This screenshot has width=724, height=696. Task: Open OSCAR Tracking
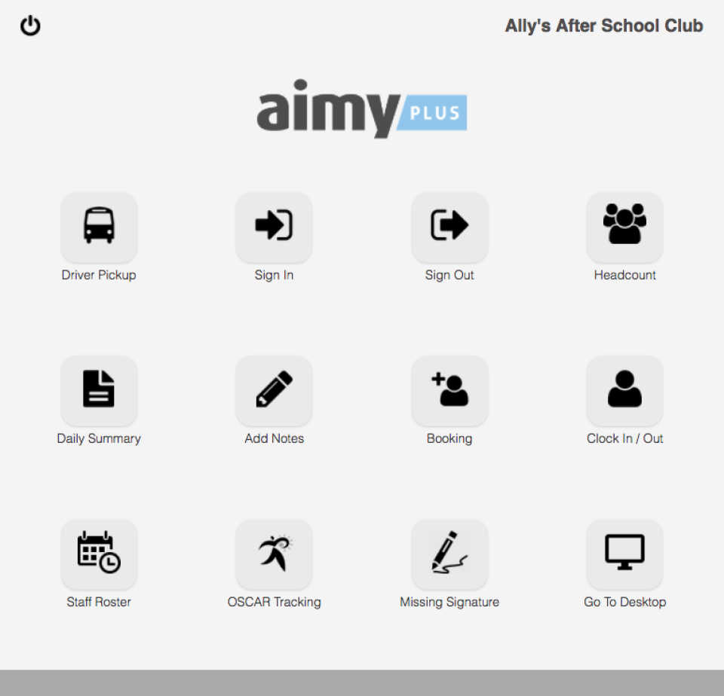point(274,554)
